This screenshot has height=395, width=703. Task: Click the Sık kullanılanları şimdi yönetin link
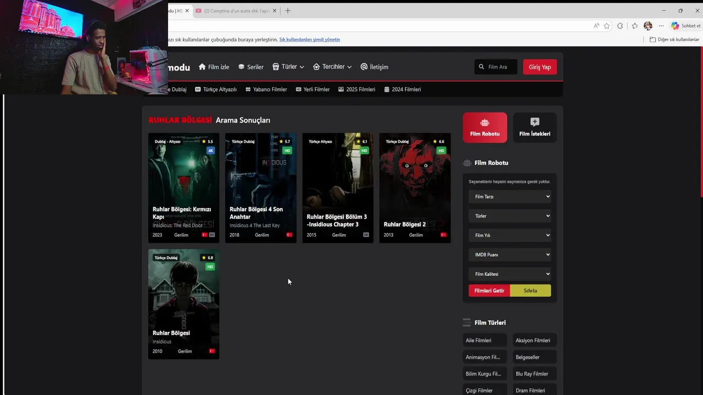tap(309, 39)
